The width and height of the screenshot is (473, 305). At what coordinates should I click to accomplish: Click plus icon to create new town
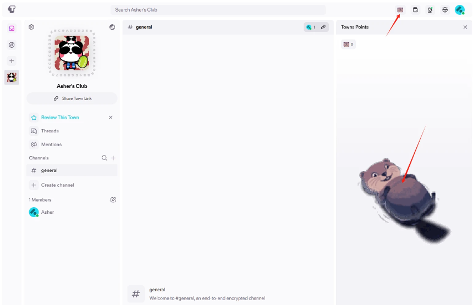[x=12, y=61]
